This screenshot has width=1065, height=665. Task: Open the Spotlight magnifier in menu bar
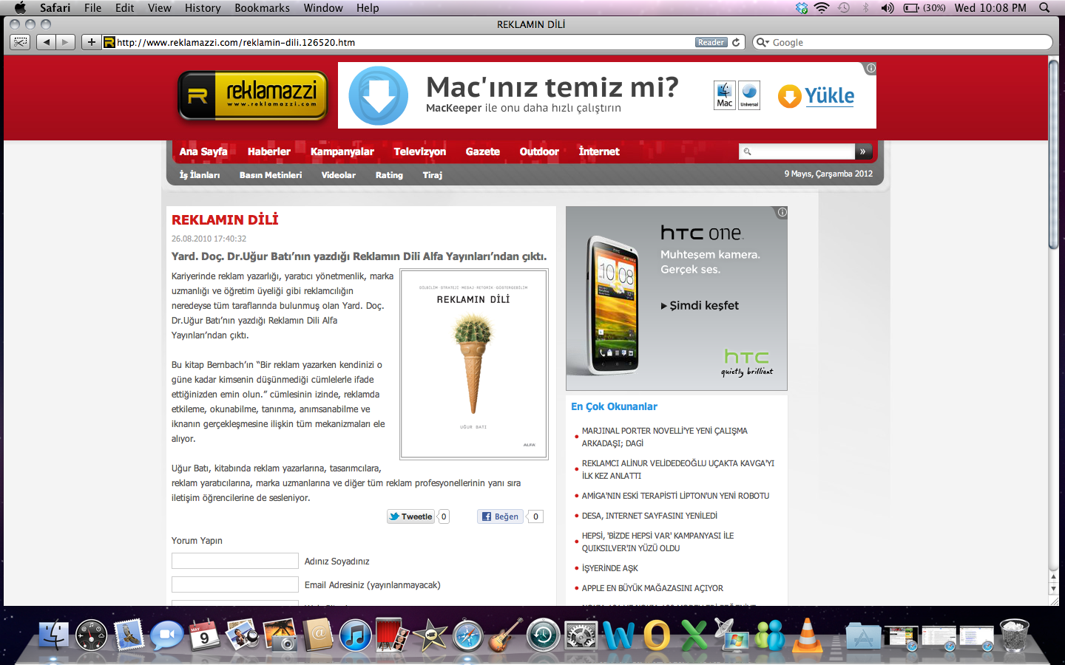(1044, 7)
